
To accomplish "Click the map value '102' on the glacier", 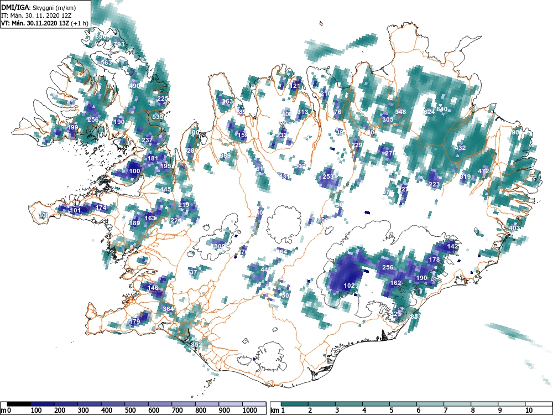I will (x=349, y=286).
